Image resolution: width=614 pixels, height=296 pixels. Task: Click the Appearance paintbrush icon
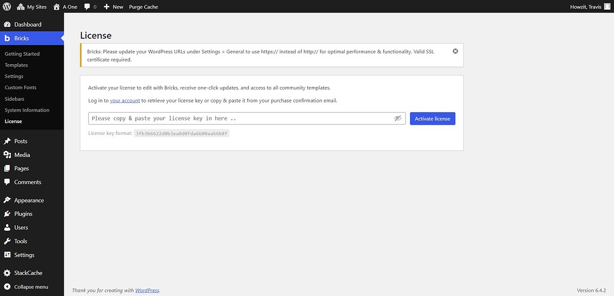(7, 200)
